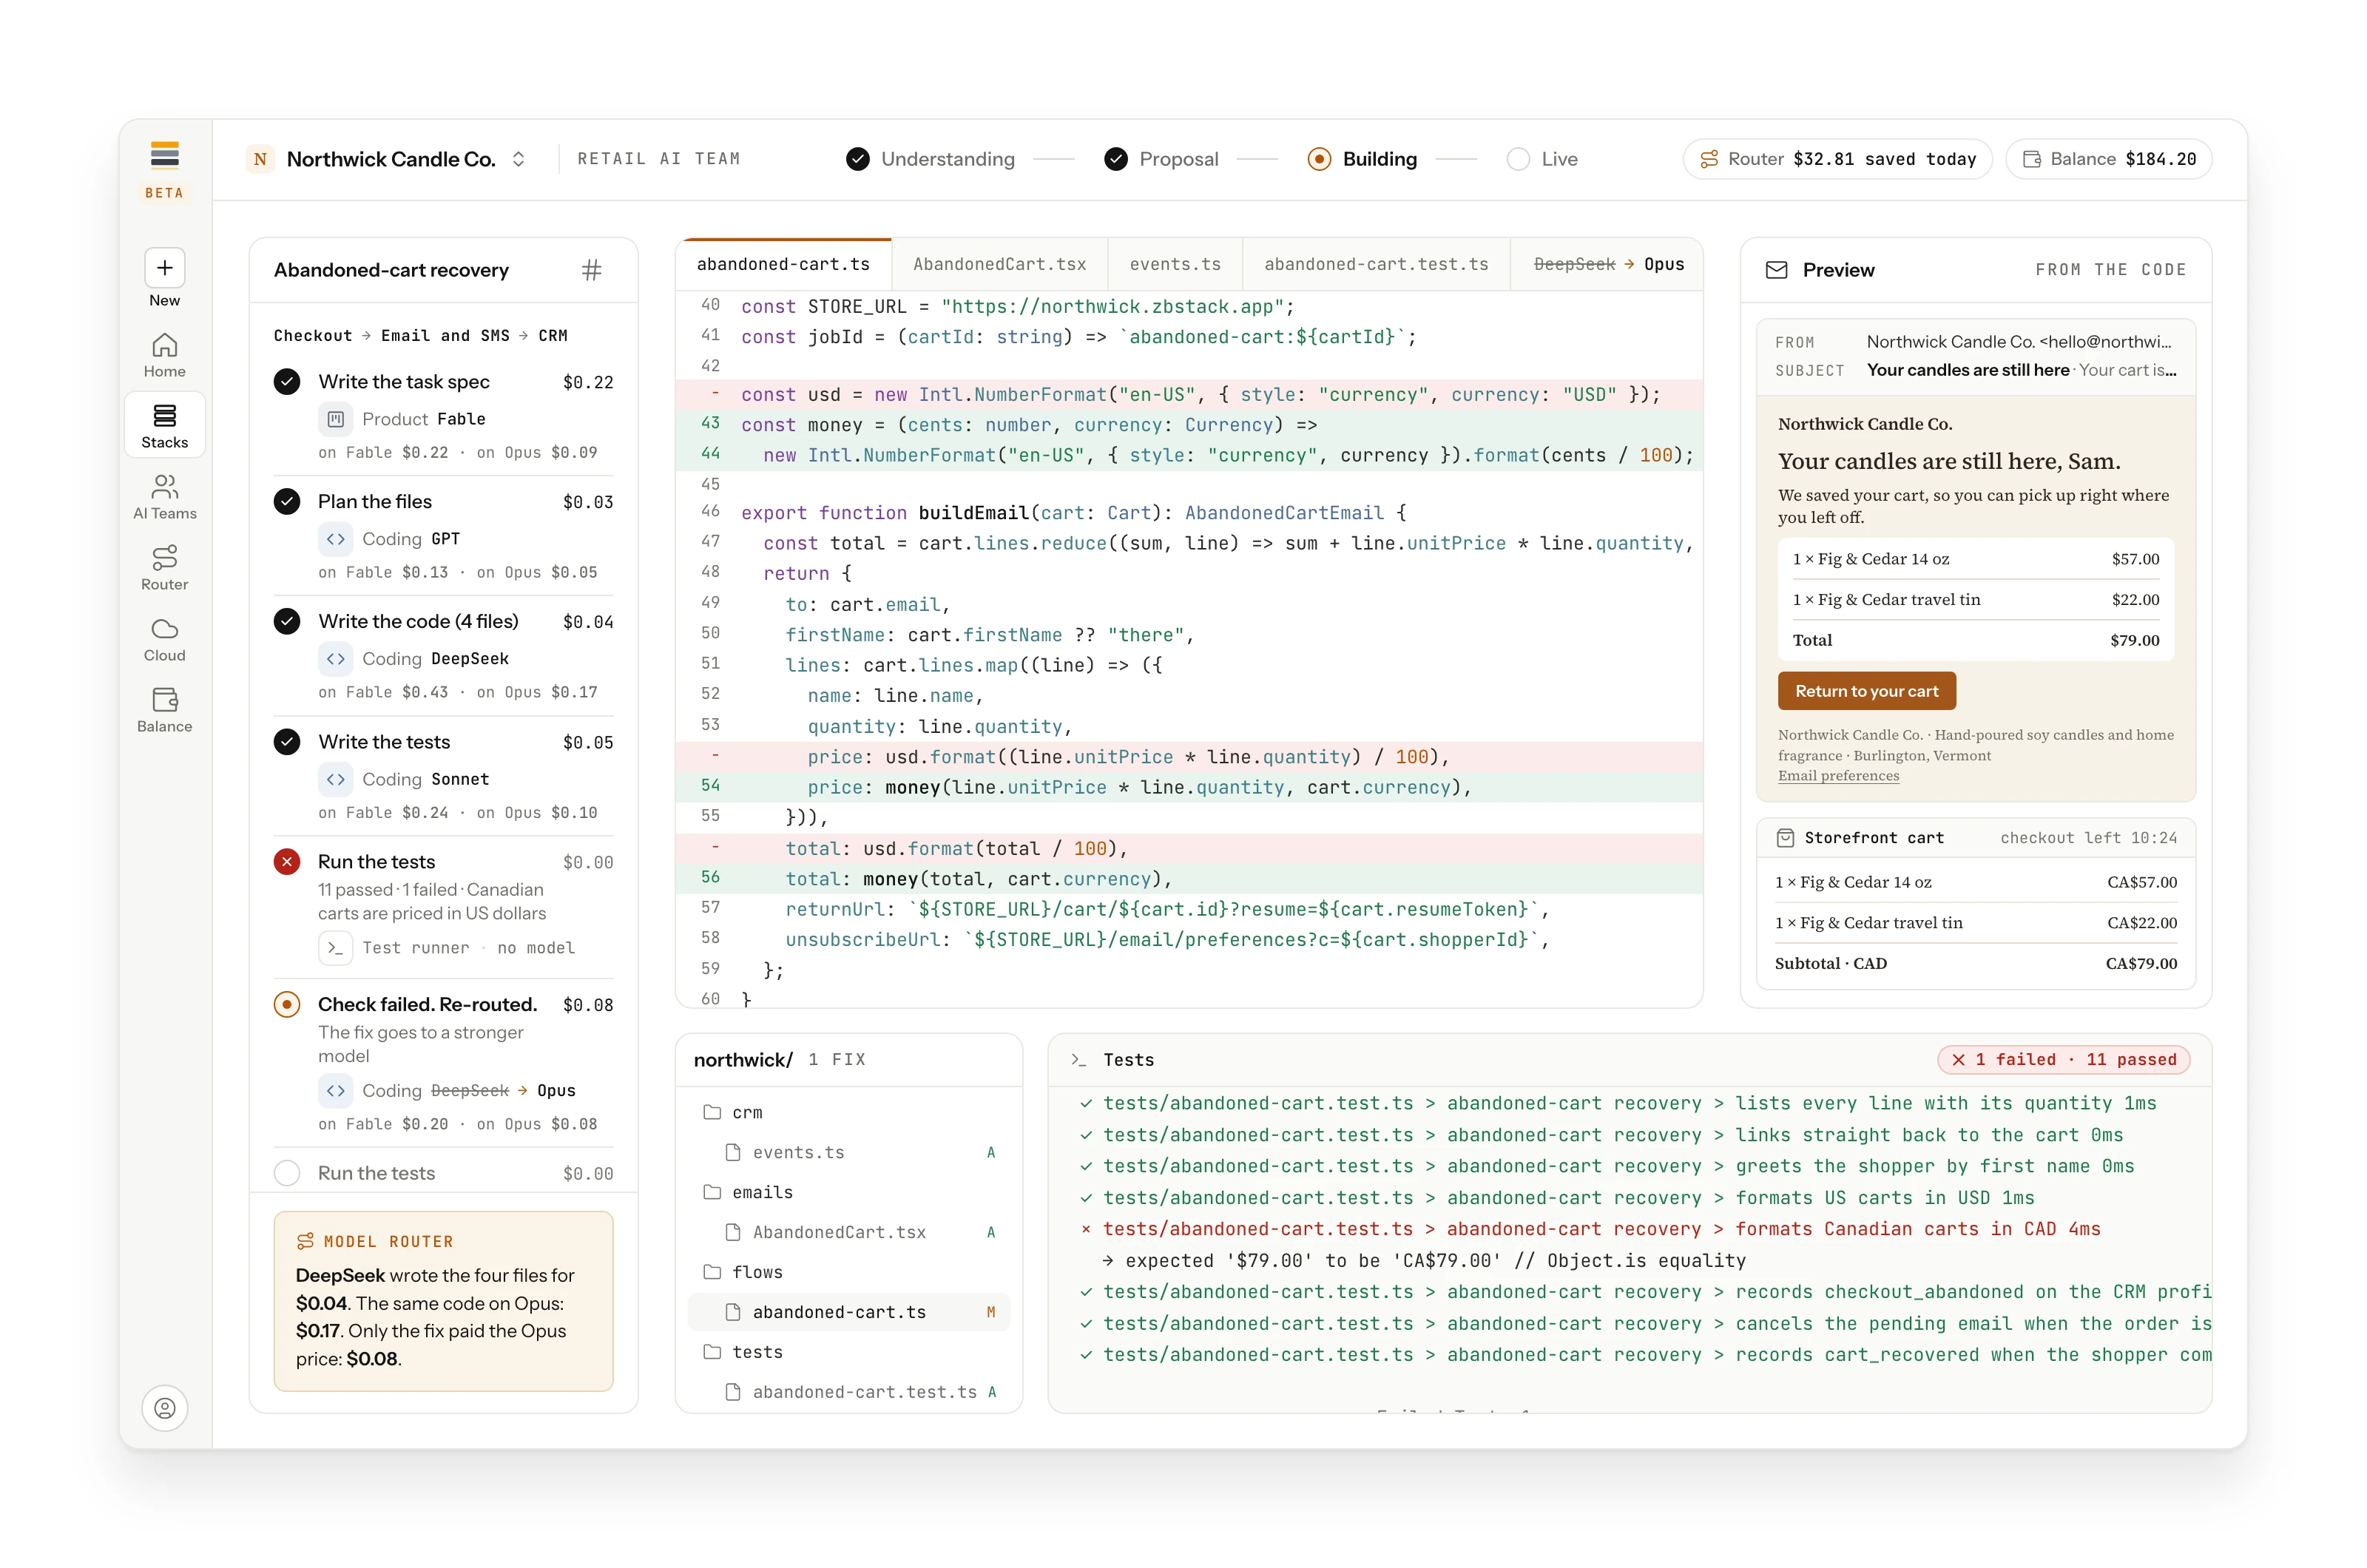Collapse the flows folder

click(742, 1272)
